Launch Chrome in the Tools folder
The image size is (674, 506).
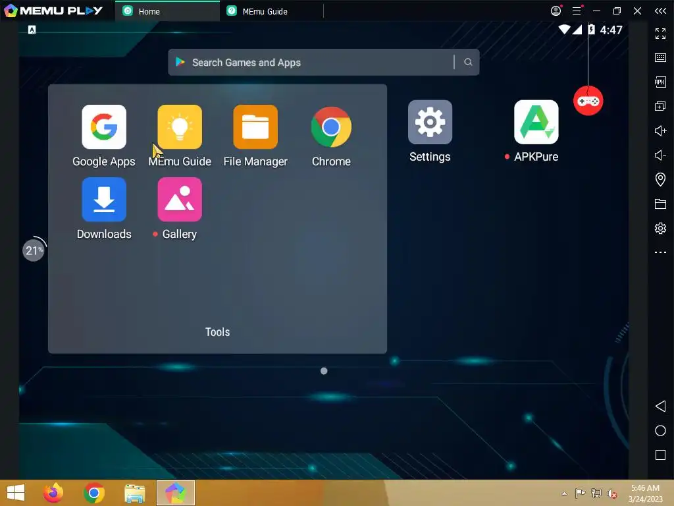(331, 127)
